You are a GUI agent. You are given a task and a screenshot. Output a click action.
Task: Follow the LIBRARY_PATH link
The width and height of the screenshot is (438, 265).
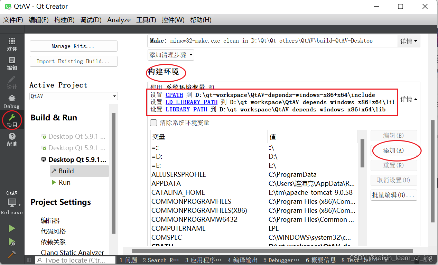186,109
